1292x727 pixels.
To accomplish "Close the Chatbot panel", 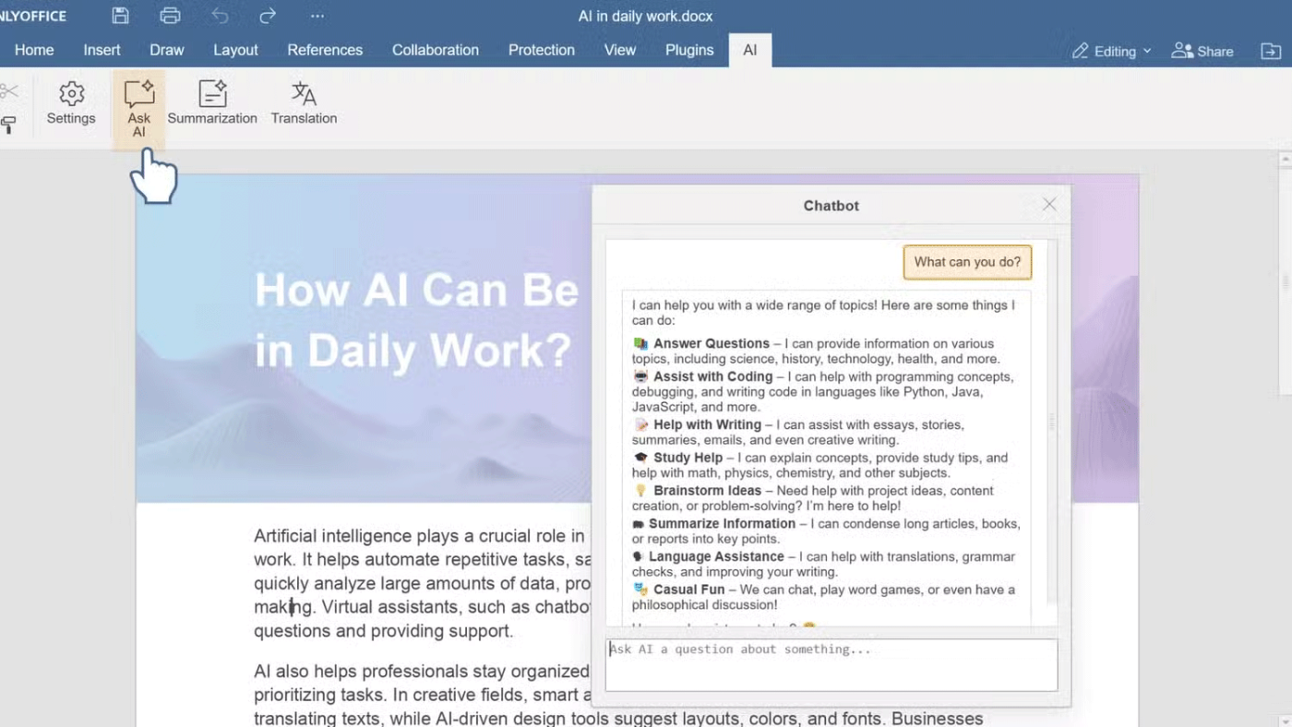I will coord(1049,205).
